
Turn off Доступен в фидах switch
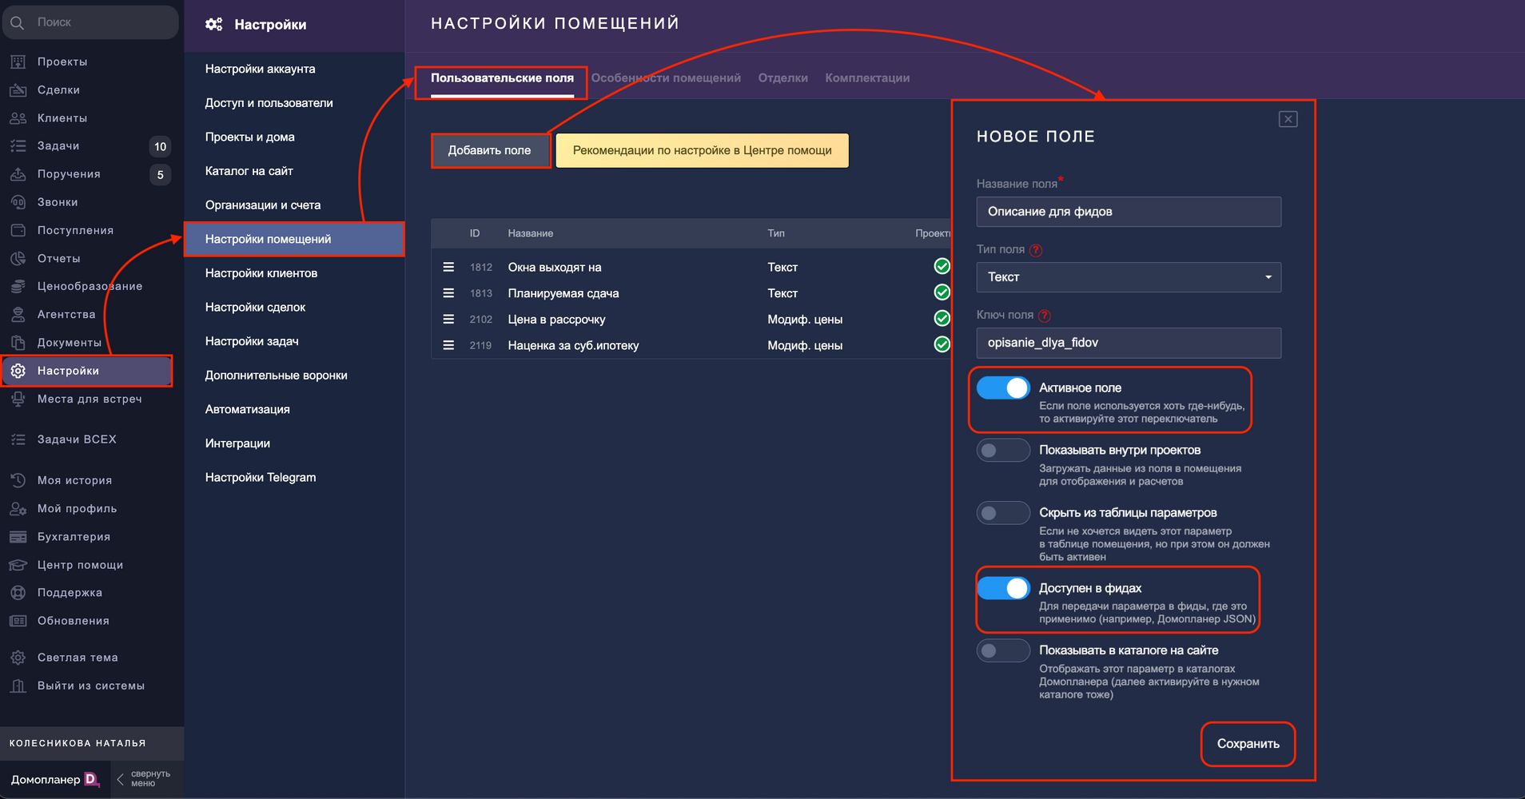(1003, 589)
